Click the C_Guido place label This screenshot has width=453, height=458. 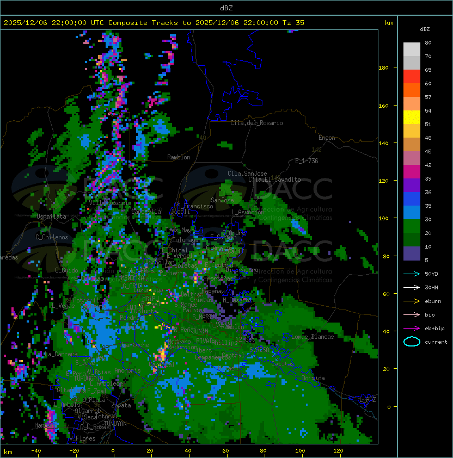[x=66, y=270]
